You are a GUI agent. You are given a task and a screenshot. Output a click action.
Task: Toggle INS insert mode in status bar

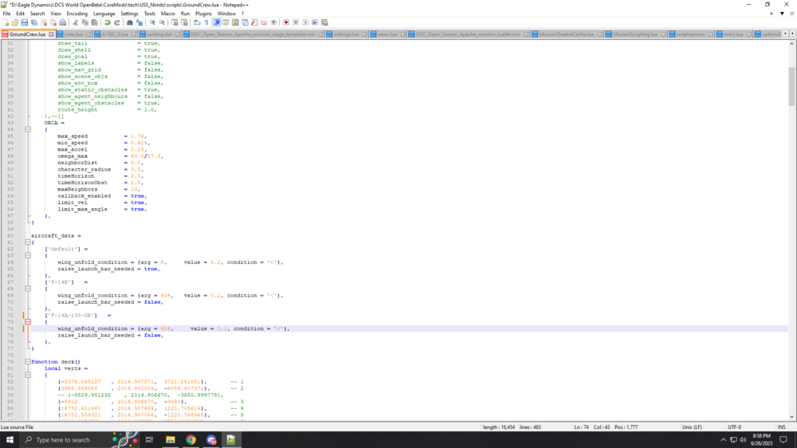pyautogui.click(x=781, y=427)
